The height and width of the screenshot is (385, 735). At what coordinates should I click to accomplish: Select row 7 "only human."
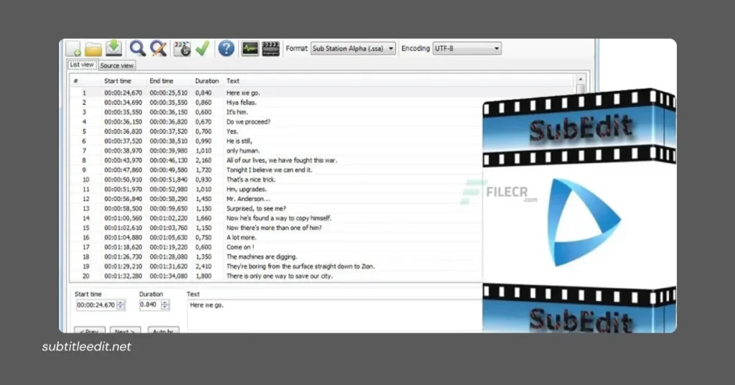pyautogui.click(x=276, y=151)
